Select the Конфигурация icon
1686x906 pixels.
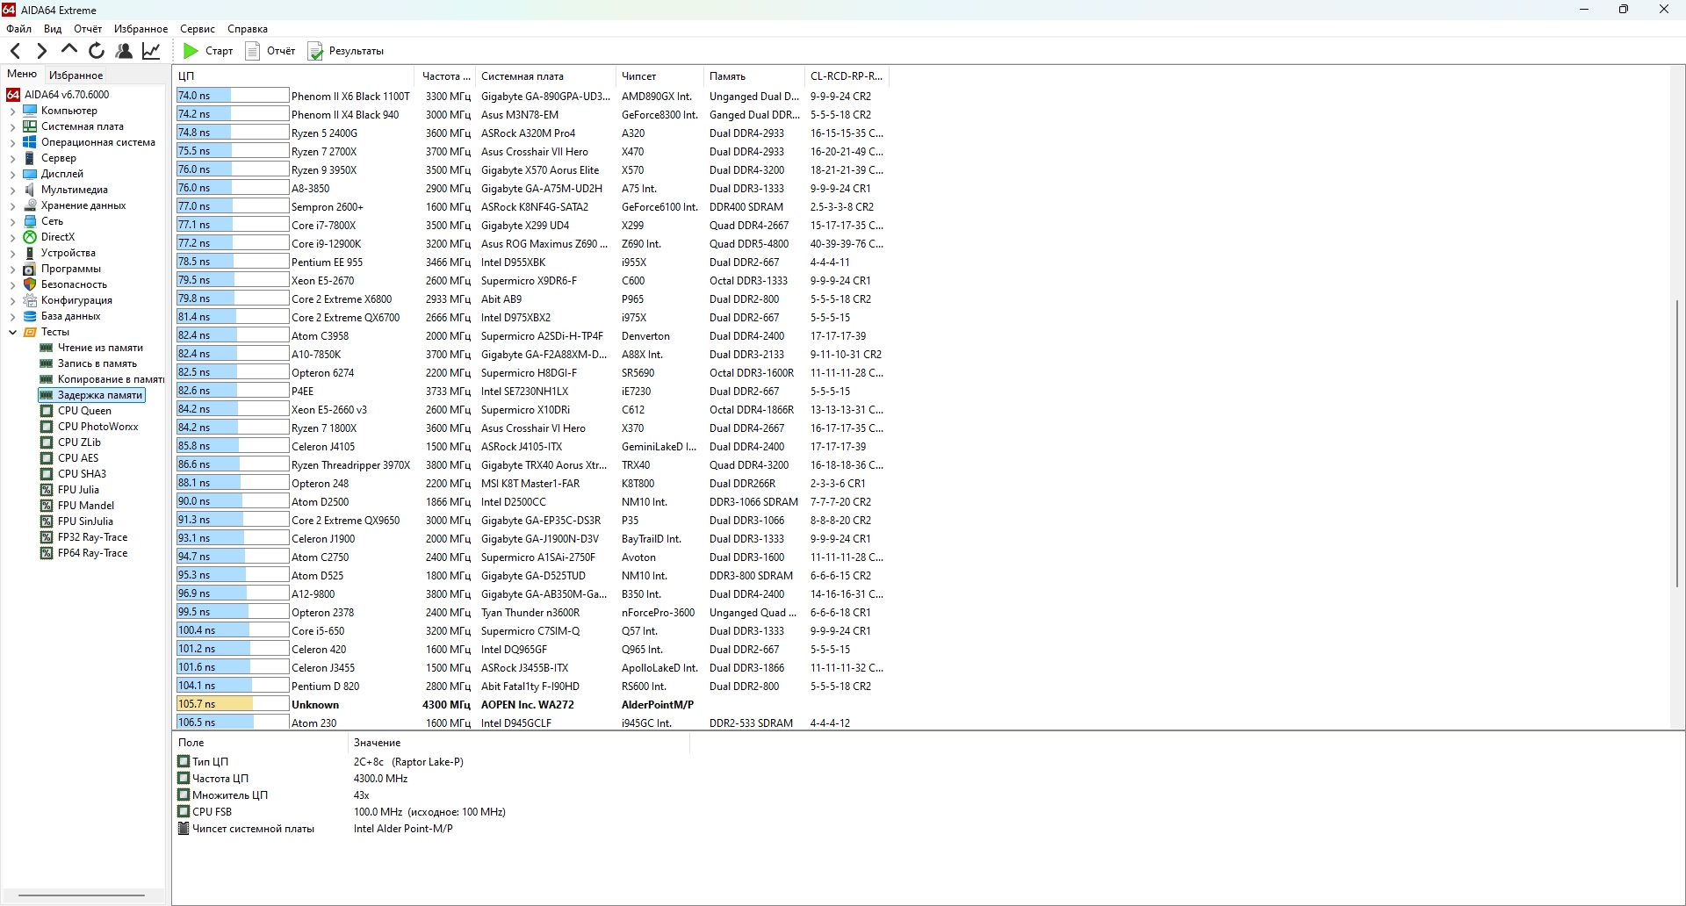click(x=30, y=300)
